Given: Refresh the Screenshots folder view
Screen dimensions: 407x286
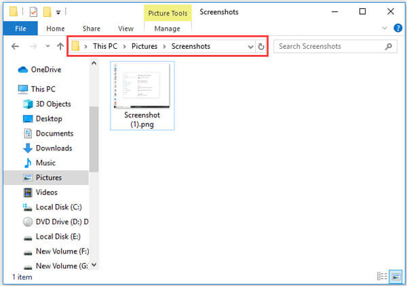Looking at the screenshot, I should (x=261, y=47).
